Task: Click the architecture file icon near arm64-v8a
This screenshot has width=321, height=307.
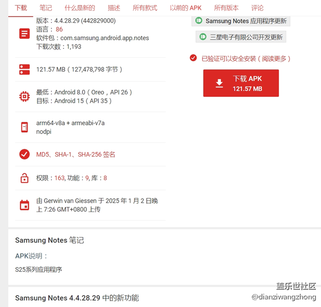Action: (25, 127)
